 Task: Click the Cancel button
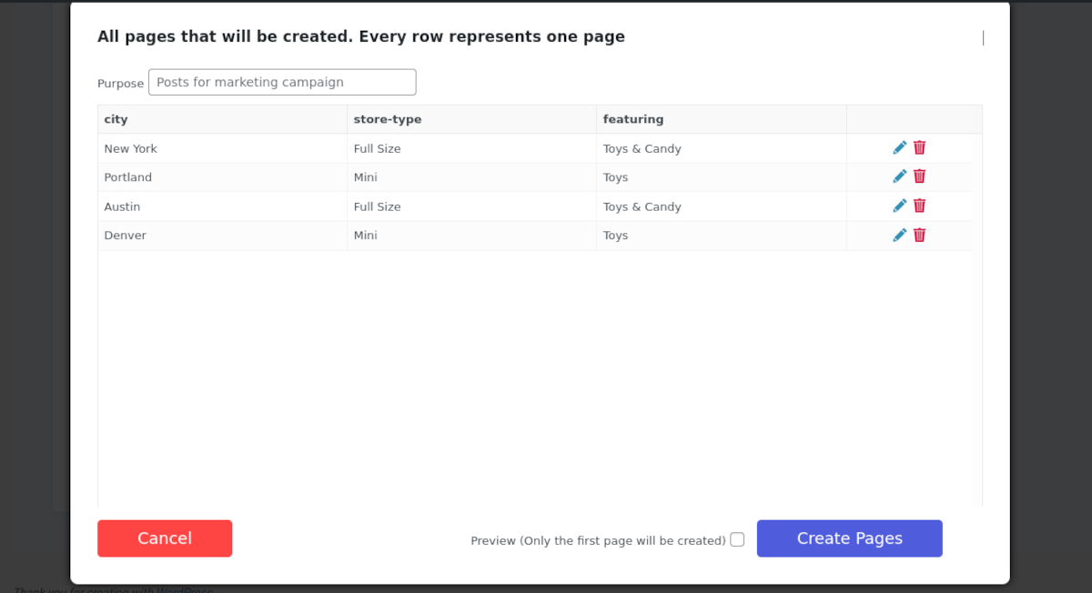(165, 538)
